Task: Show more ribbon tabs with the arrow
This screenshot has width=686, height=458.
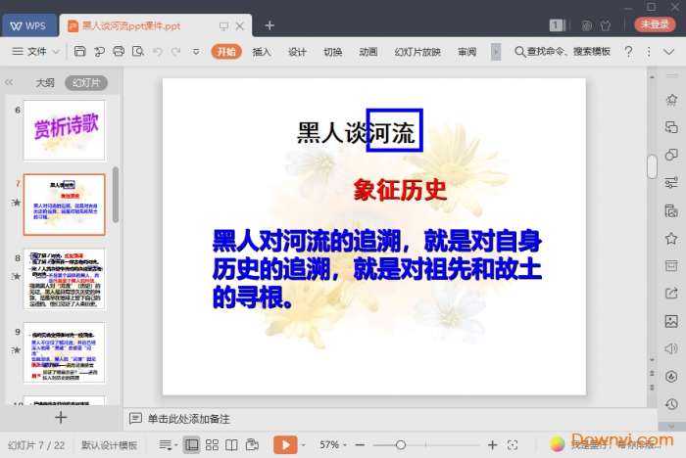Action: (496, 52)
